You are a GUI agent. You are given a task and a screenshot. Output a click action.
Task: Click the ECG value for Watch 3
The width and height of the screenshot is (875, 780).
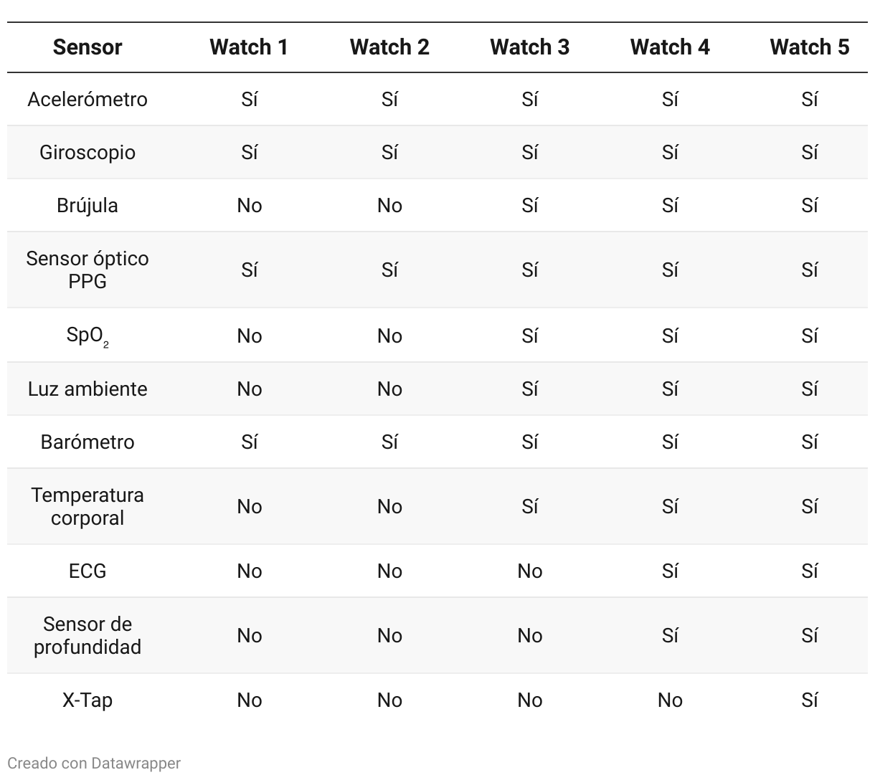coord(529,571)
